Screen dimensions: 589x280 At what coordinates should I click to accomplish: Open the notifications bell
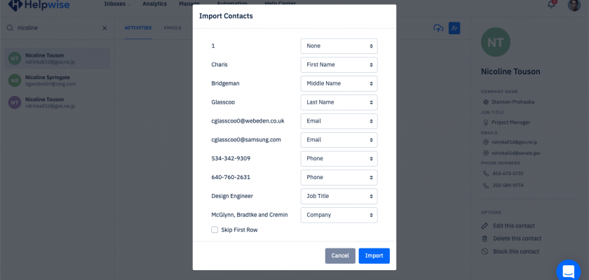coord(551,4)
